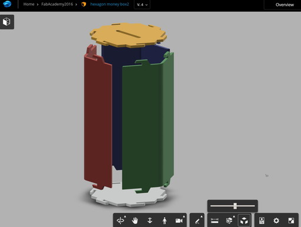Screen dimensions: 301x227
Task: Click the yellow top lid part
Action: point(128,35)
